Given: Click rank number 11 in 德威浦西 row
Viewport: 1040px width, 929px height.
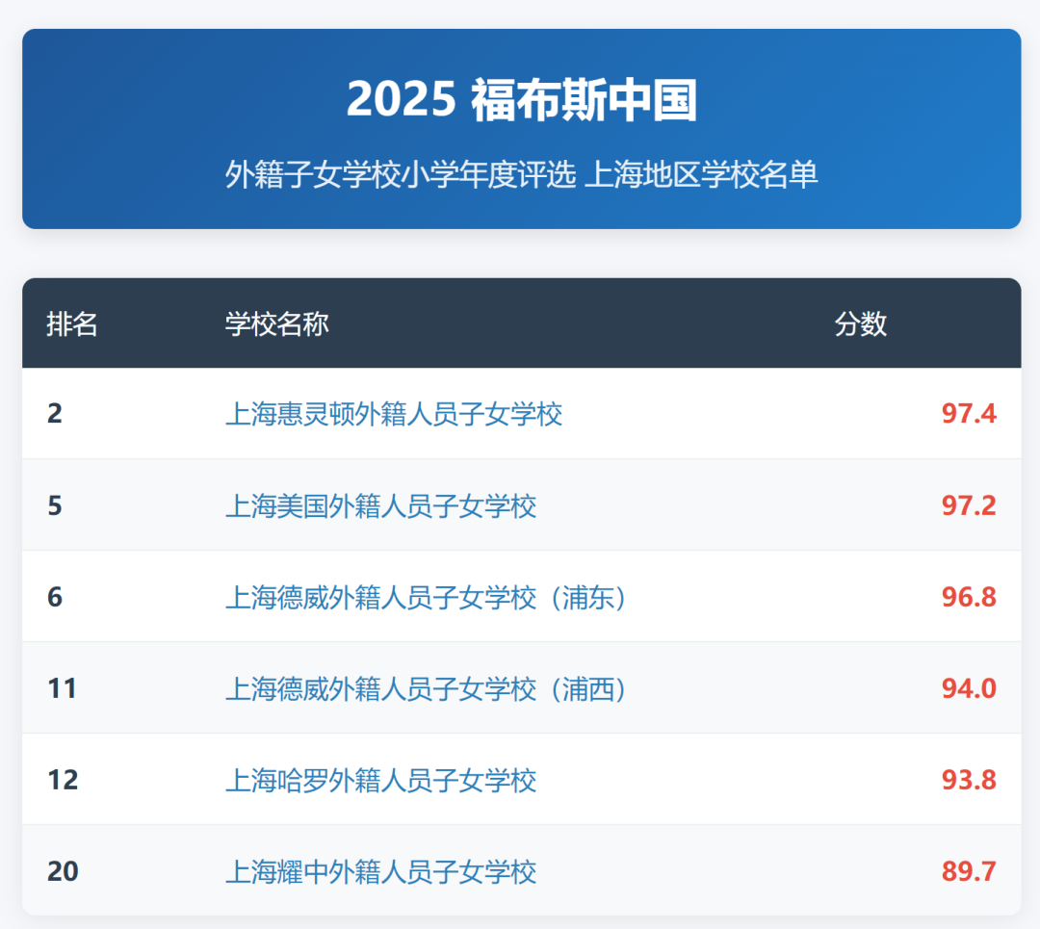Looking at the screenshot, I should point(63,689).
